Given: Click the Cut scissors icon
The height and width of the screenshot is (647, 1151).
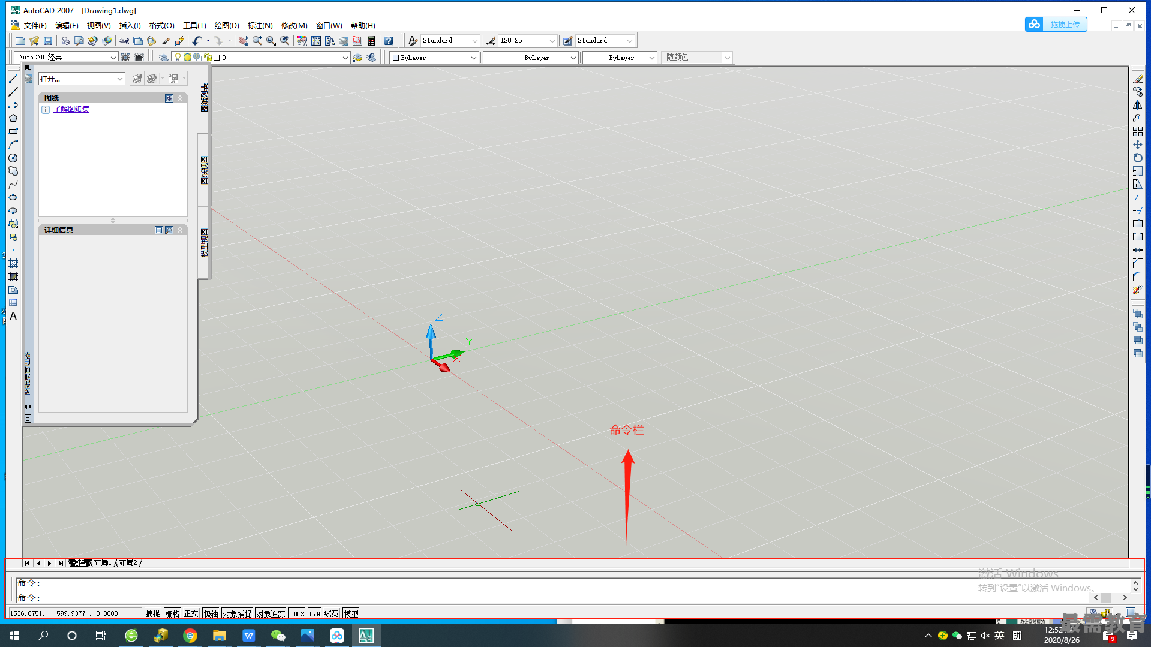Looking at the screenshot, I should [124, 41].
